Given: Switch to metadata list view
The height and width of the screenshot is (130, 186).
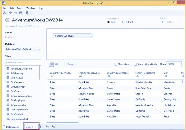Looking at the screenshot, I should pos(56,64).
